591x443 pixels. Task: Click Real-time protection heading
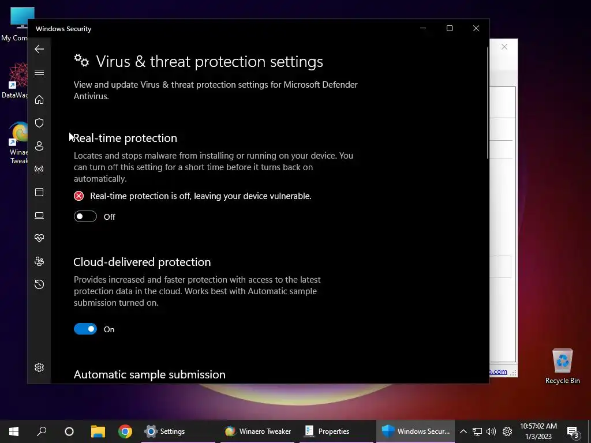pos(125,138)
